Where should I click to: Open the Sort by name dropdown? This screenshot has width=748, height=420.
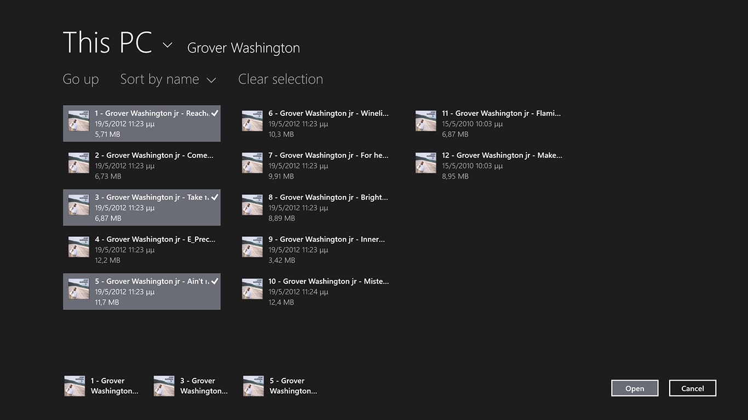(x=168, y=79)
